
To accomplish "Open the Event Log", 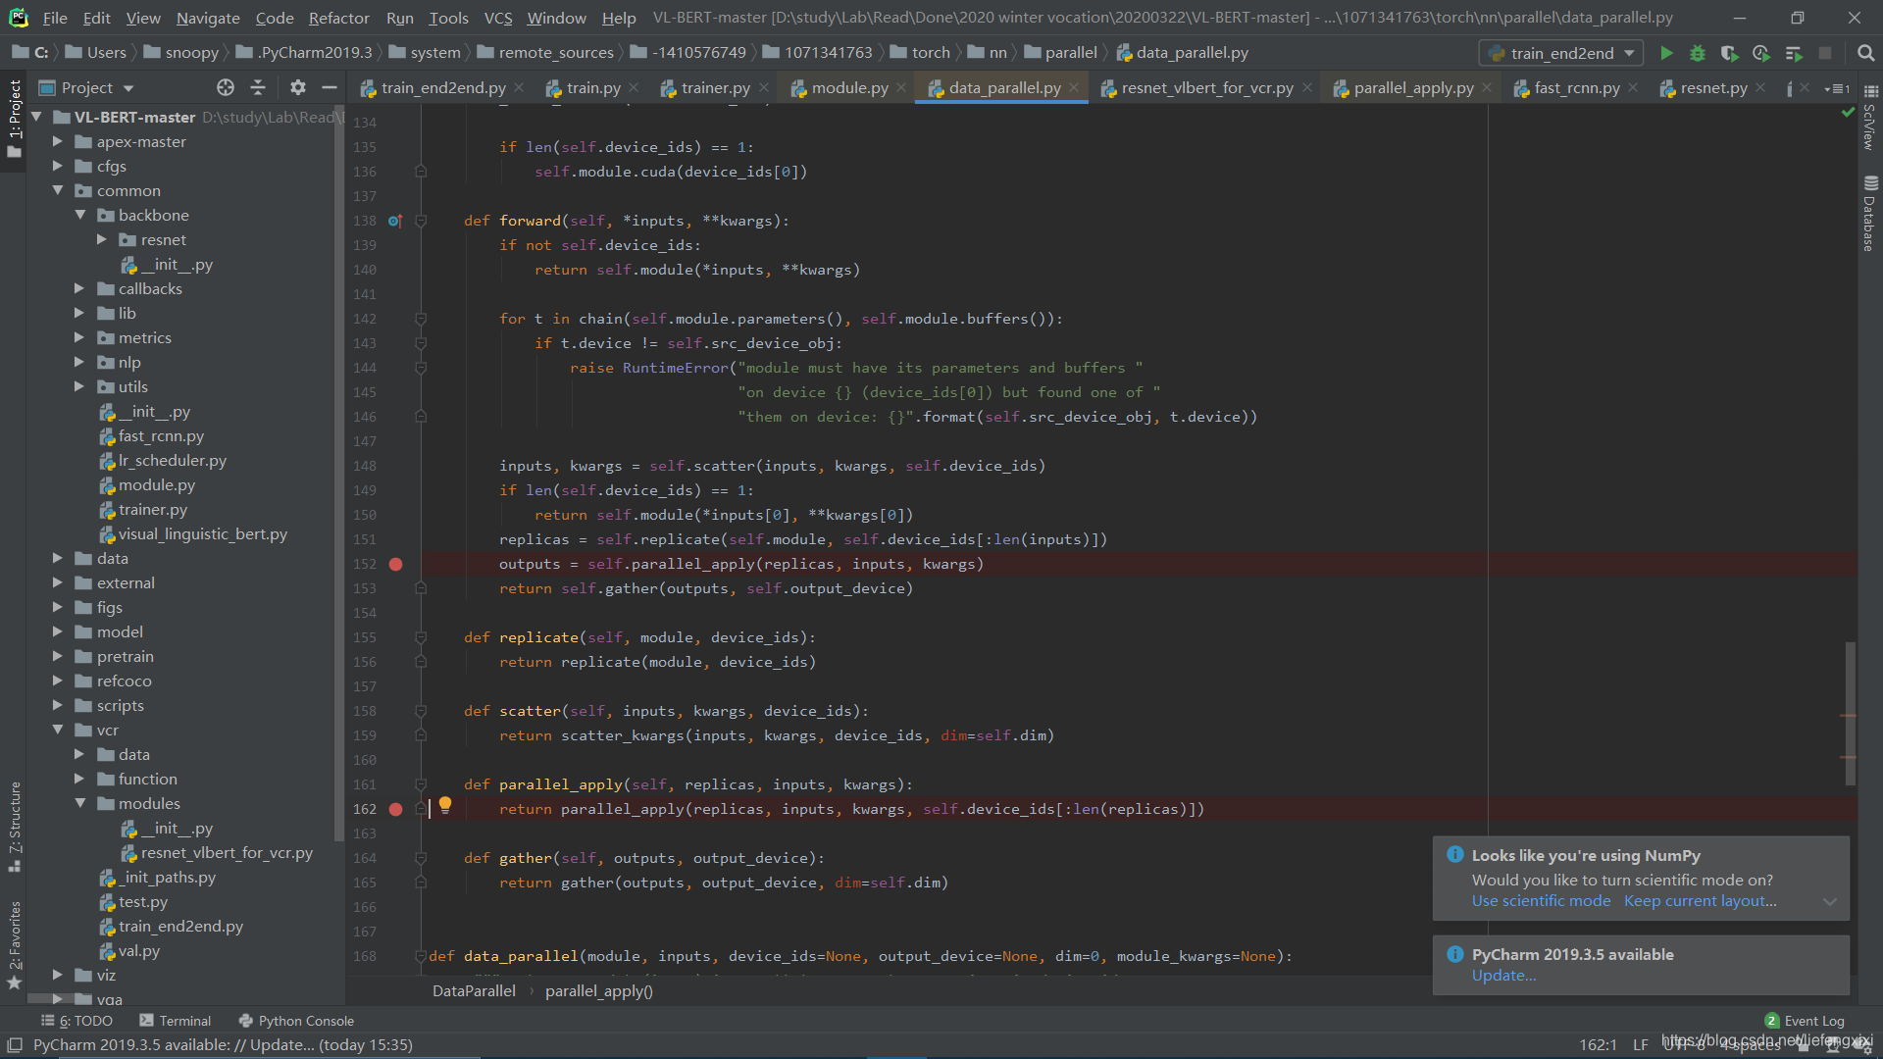I will (x=1805, y=1021).
